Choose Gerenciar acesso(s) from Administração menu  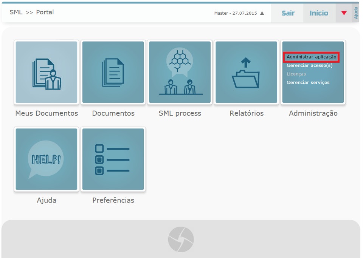[x=309, y=65]
